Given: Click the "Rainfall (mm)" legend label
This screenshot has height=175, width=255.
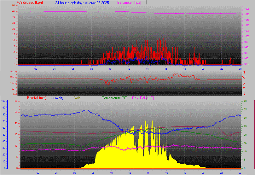Looking at the screenshot, I should 37,98.
